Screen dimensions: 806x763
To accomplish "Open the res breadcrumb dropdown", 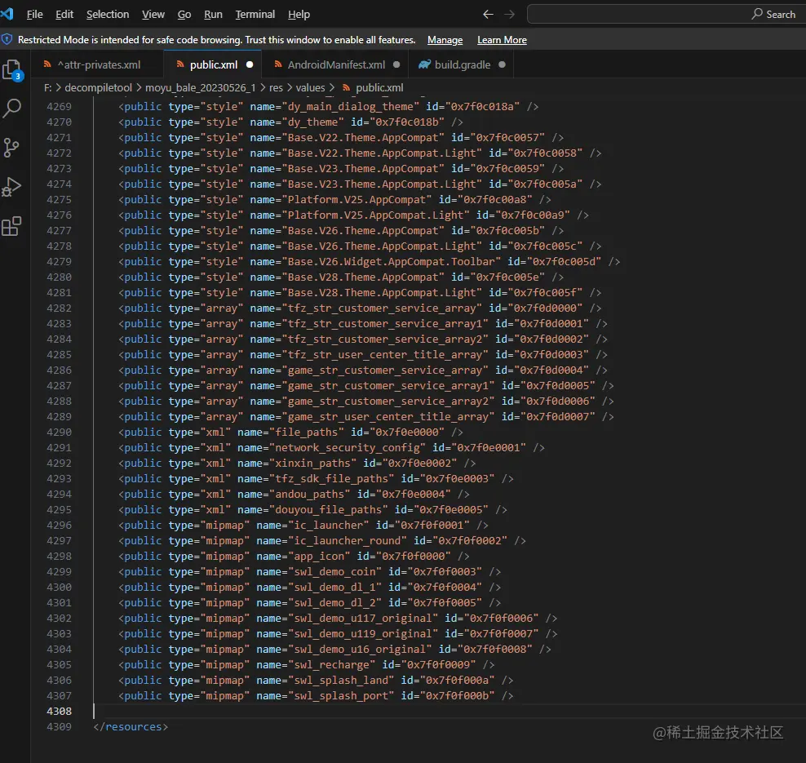I will click(x=277, y=87).
